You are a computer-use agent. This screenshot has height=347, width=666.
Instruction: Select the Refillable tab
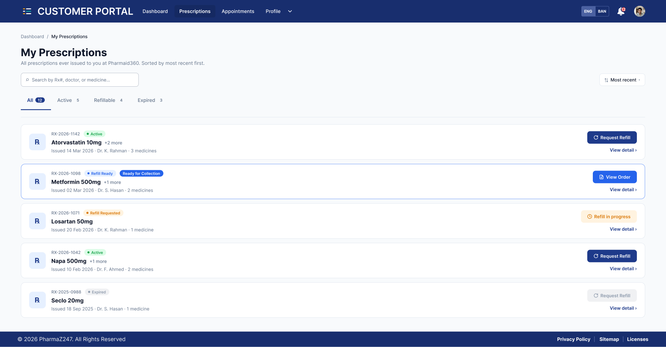pyautogui.click(x=108, y=100)
